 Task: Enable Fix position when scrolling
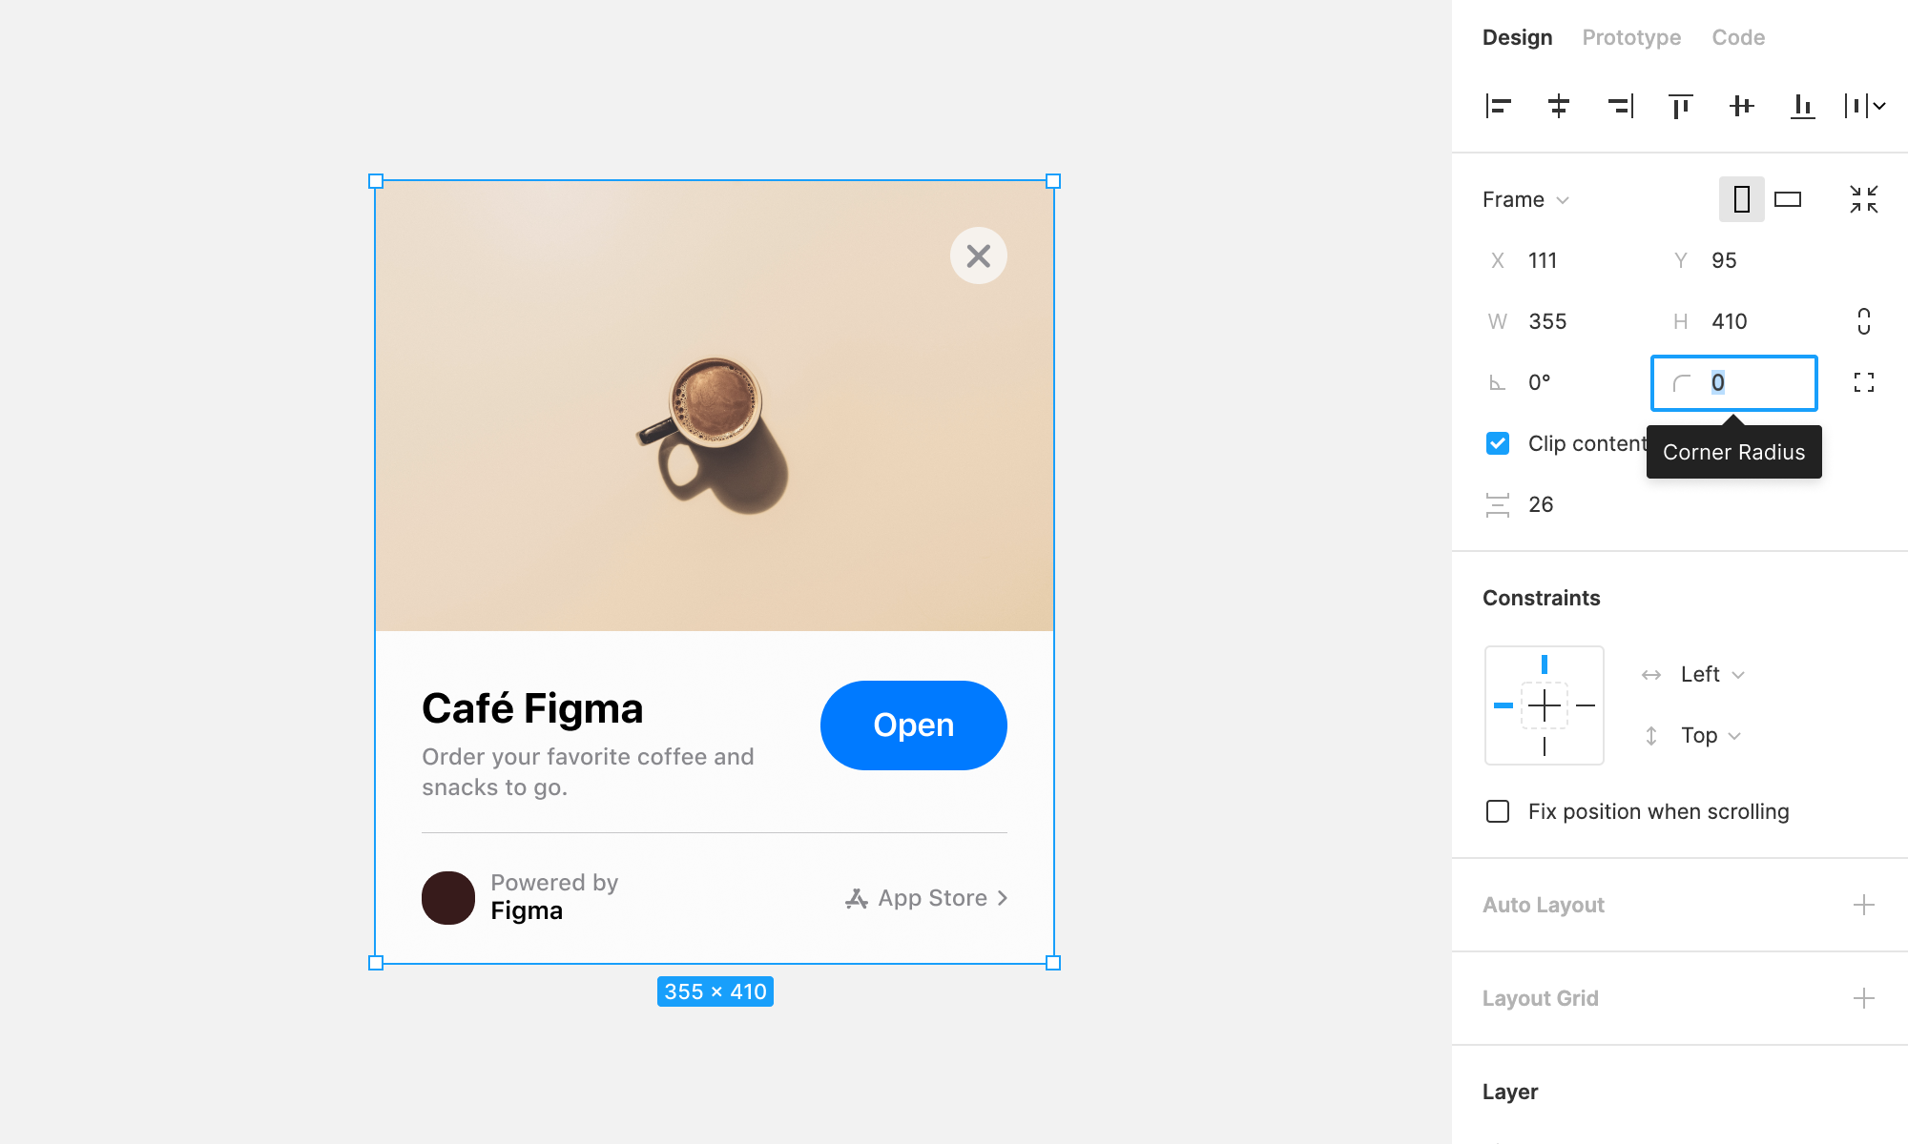pos(1498,811)
